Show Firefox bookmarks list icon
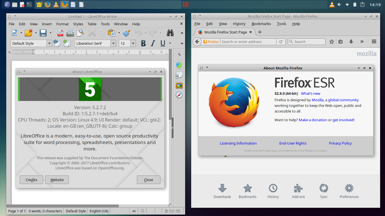Image resolution: width=385 pixels, height=216 pixels. coord(340,42)
